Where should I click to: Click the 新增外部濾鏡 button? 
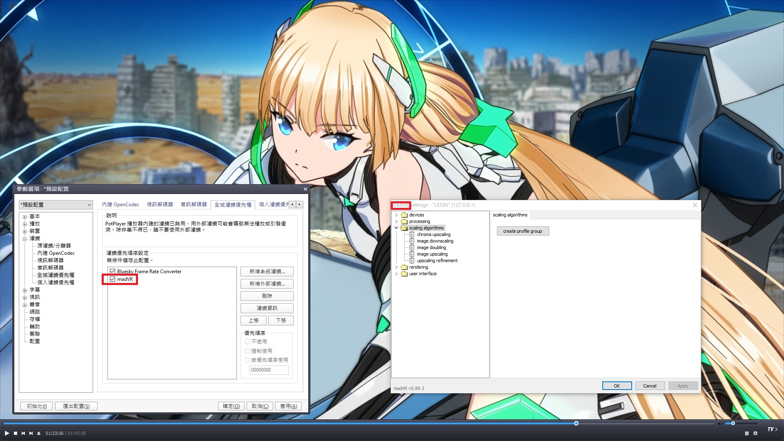click(267, 284)
